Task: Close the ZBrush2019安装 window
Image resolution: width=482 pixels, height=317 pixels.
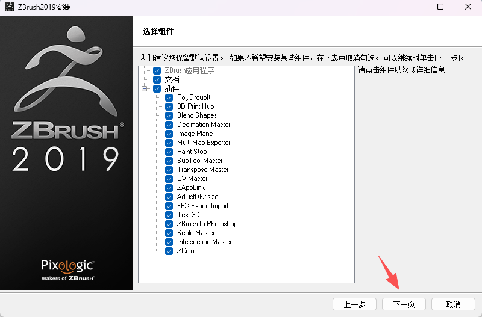Action: tap(468, 7)
